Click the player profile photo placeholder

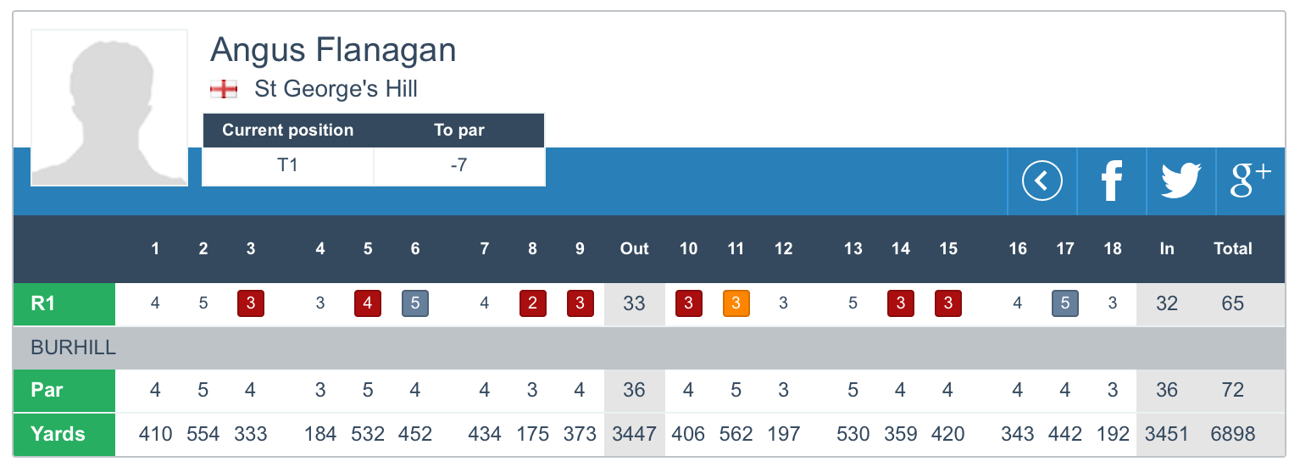point(109,108)
